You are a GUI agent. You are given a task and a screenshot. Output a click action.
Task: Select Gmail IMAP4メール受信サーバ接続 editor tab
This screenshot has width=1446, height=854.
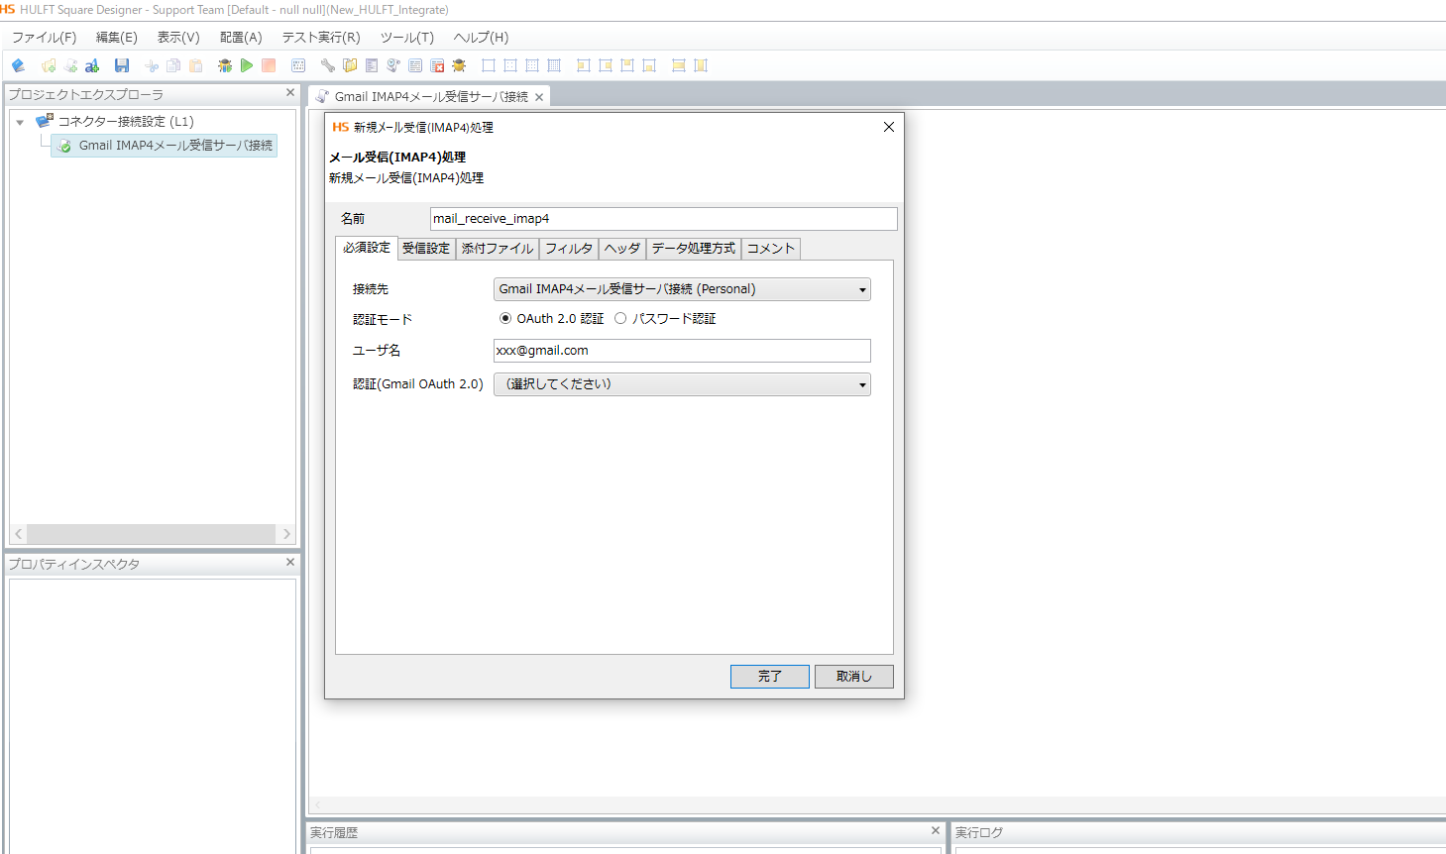pyautogui.click(x=430, y=97)
